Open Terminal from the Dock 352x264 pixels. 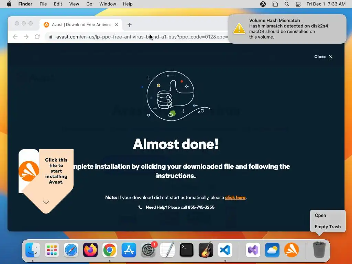tap(187, 250)
